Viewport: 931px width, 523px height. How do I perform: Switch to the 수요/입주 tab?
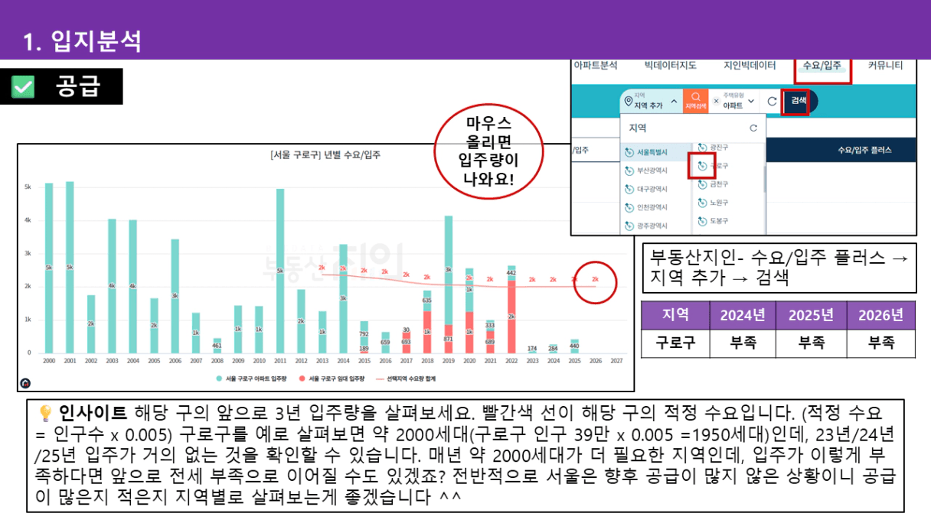[822, 66]
